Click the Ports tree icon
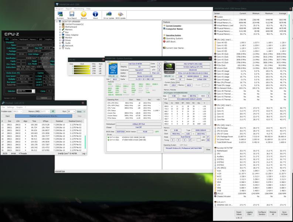 63,48
